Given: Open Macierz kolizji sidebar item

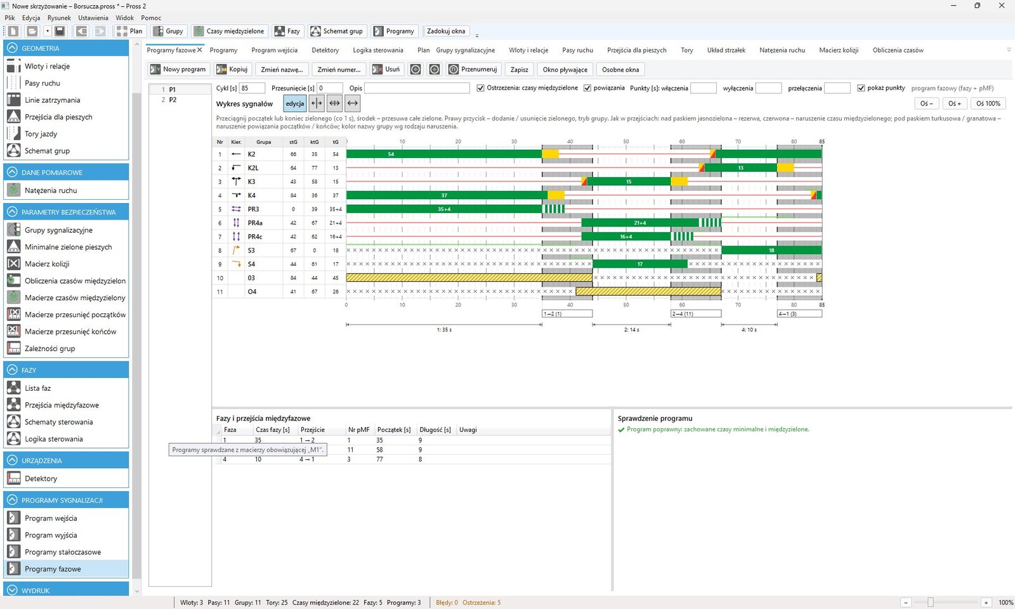Looking at the screenshot, I should click(x=67, y=264).
